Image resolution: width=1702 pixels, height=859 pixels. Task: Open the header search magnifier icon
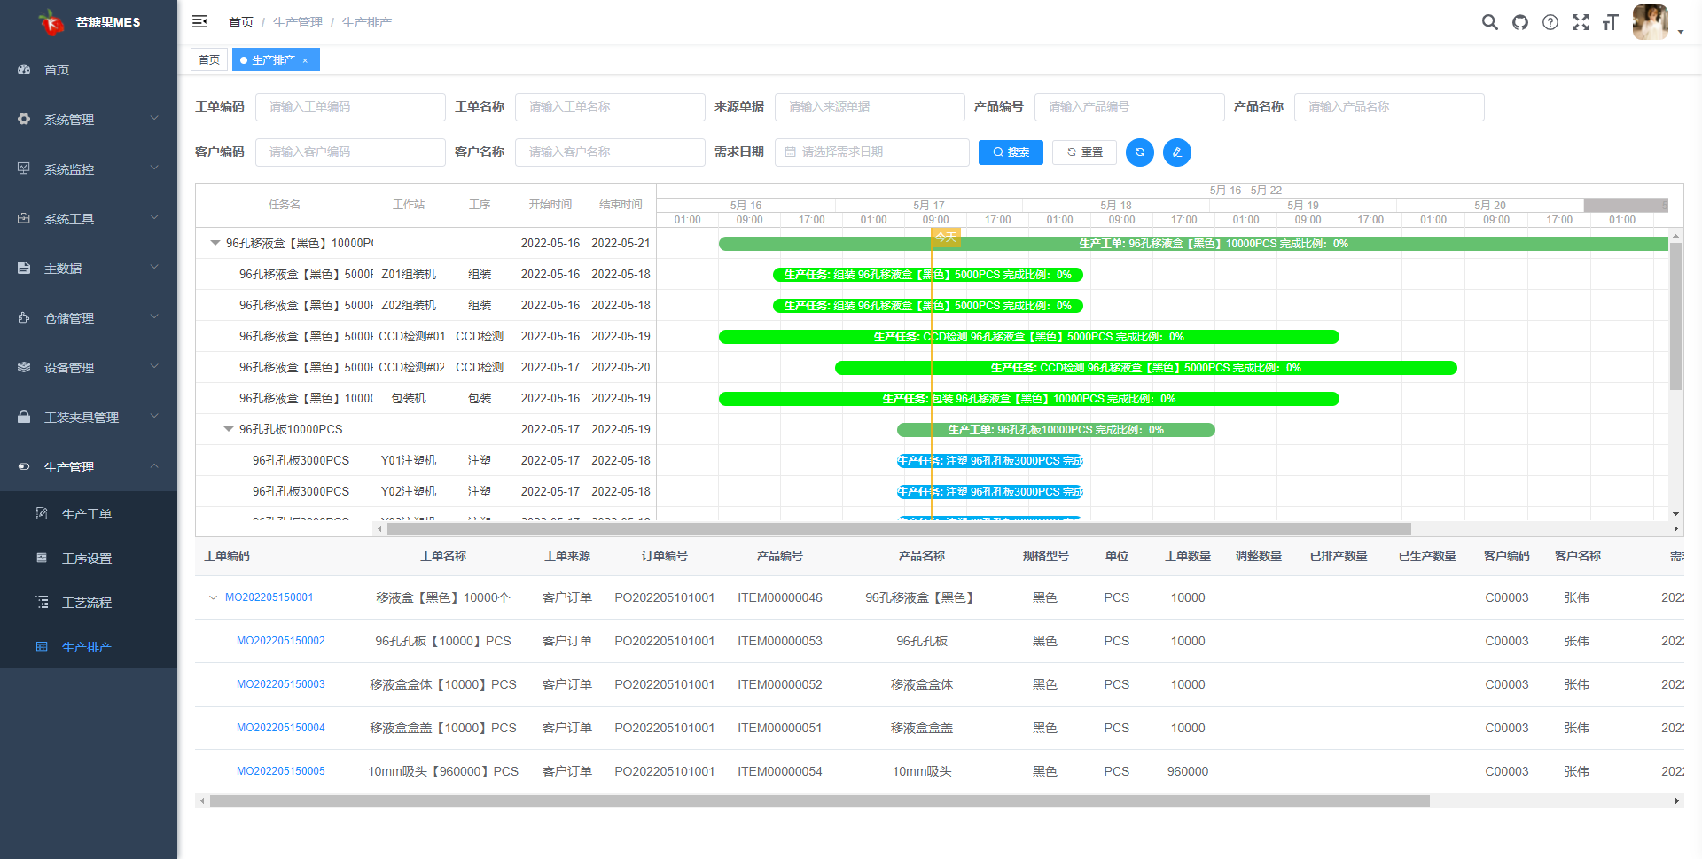1489,22
